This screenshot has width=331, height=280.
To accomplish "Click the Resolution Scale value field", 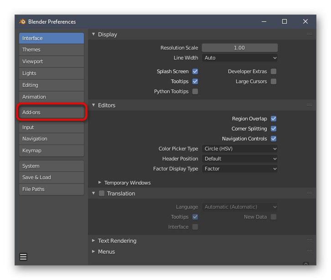I will (x=240, y=48).
